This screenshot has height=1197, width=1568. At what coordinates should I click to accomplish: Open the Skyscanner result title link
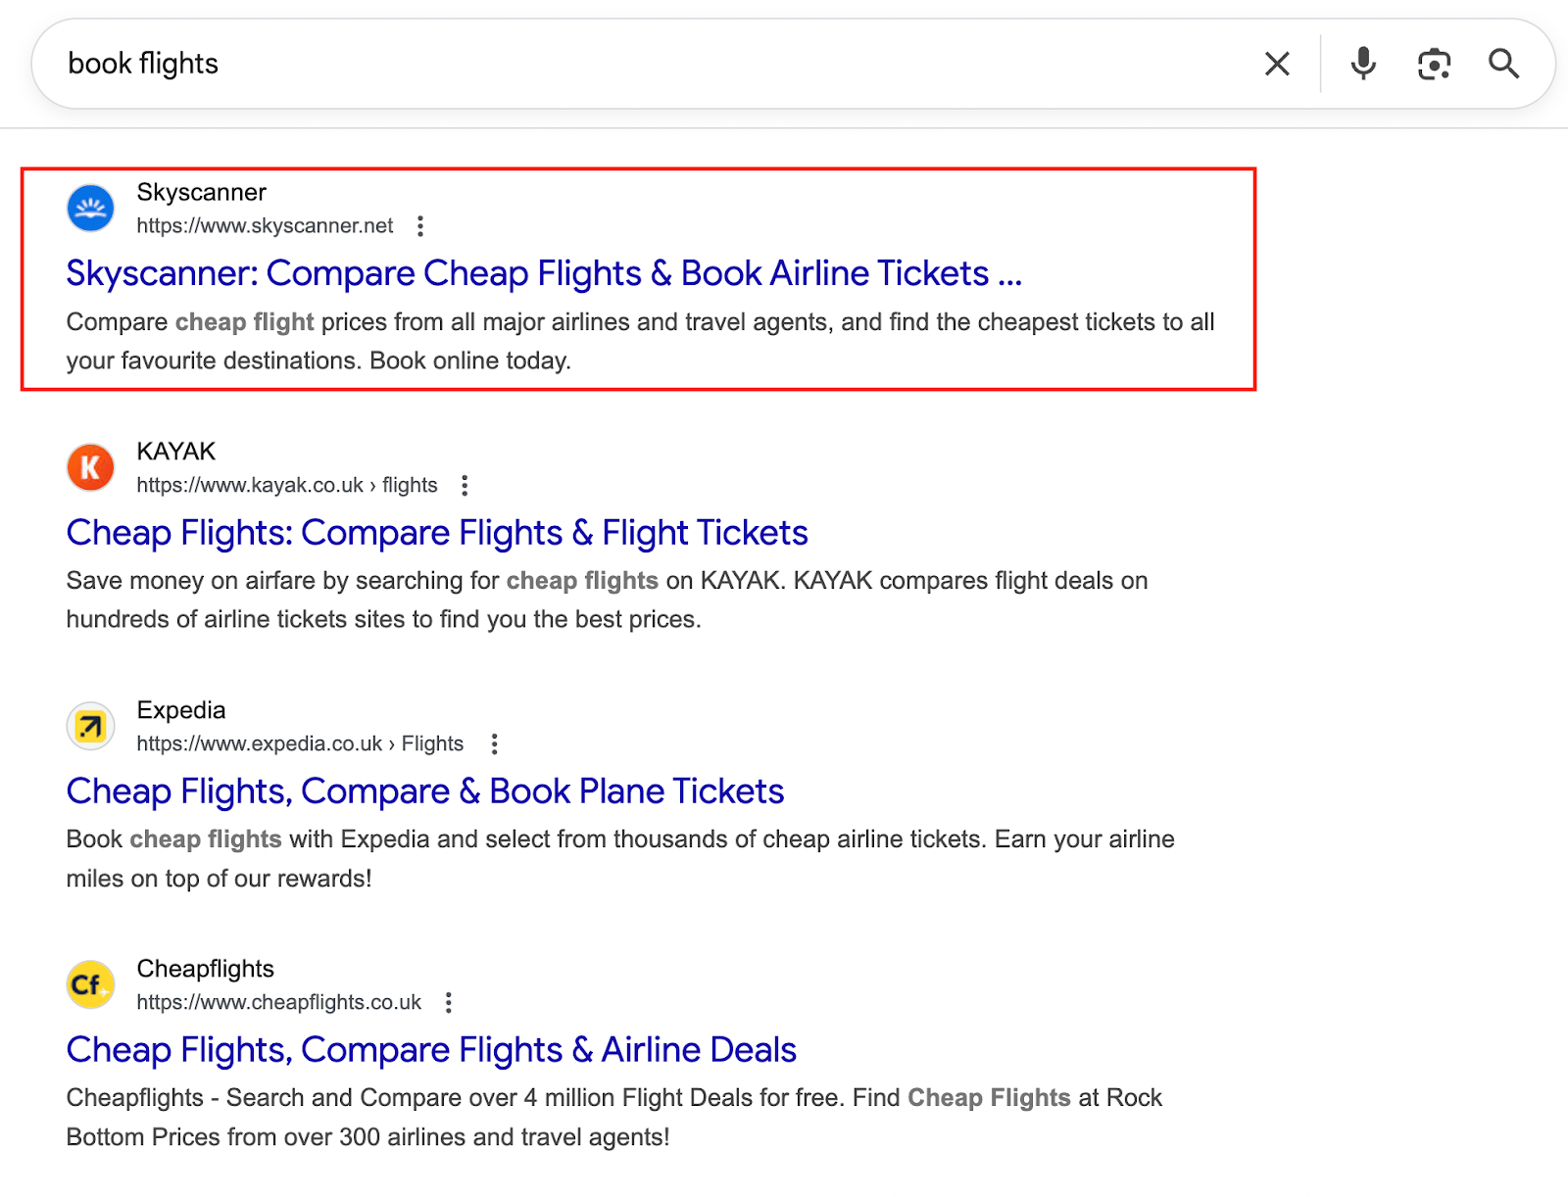[544, 273]
